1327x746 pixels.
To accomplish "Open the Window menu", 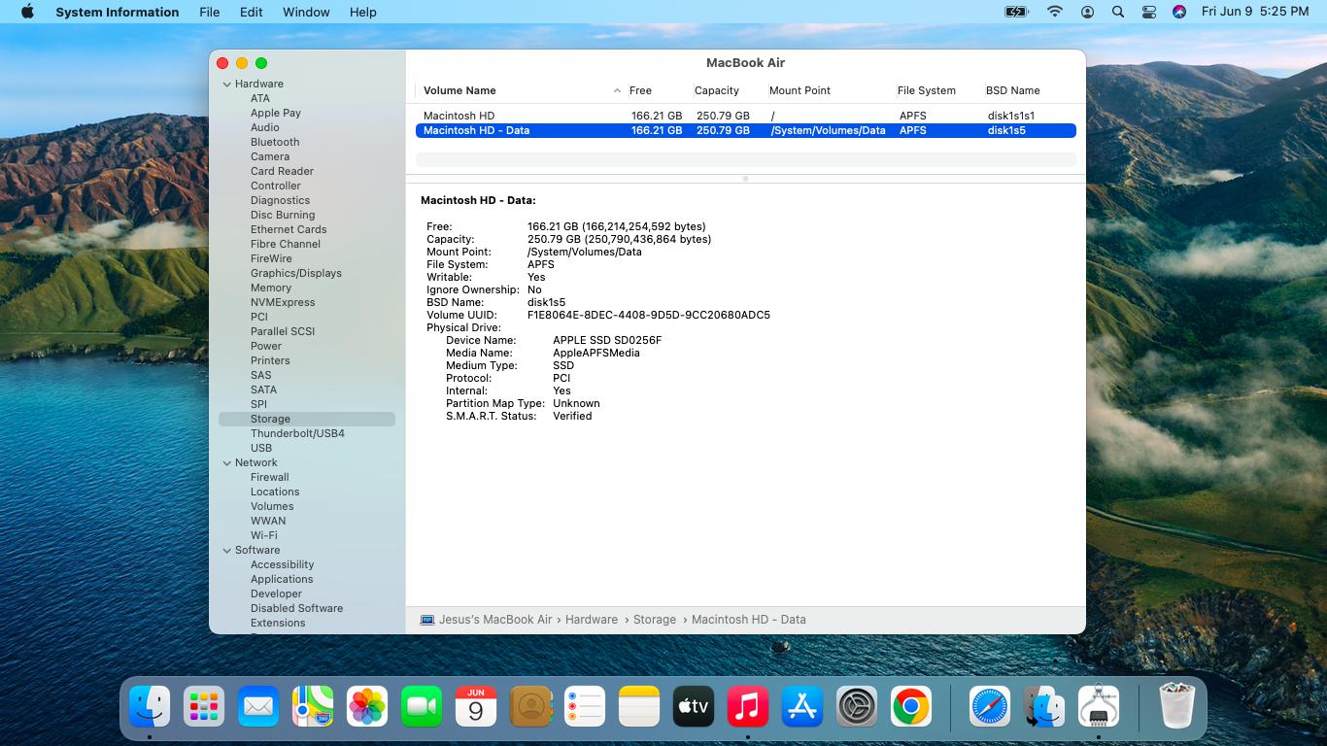I will 306,12.
